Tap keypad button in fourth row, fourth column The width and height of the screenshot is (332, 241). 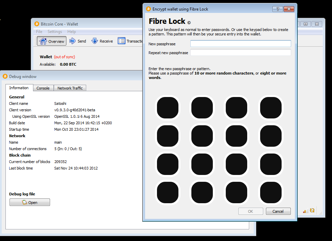pyautogui.click(x=271, y=192)
